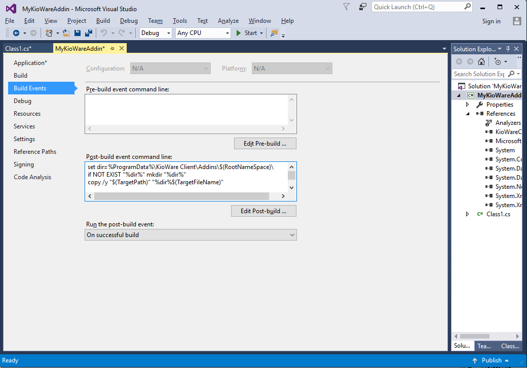Open the solution configuration Debug dropdown

[x=156, y=33]
